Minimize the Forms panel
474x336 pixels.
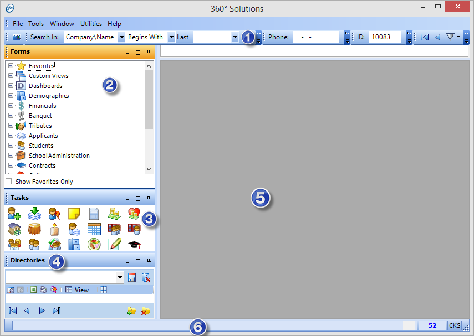pyautogui.click(x=128, y=53)
